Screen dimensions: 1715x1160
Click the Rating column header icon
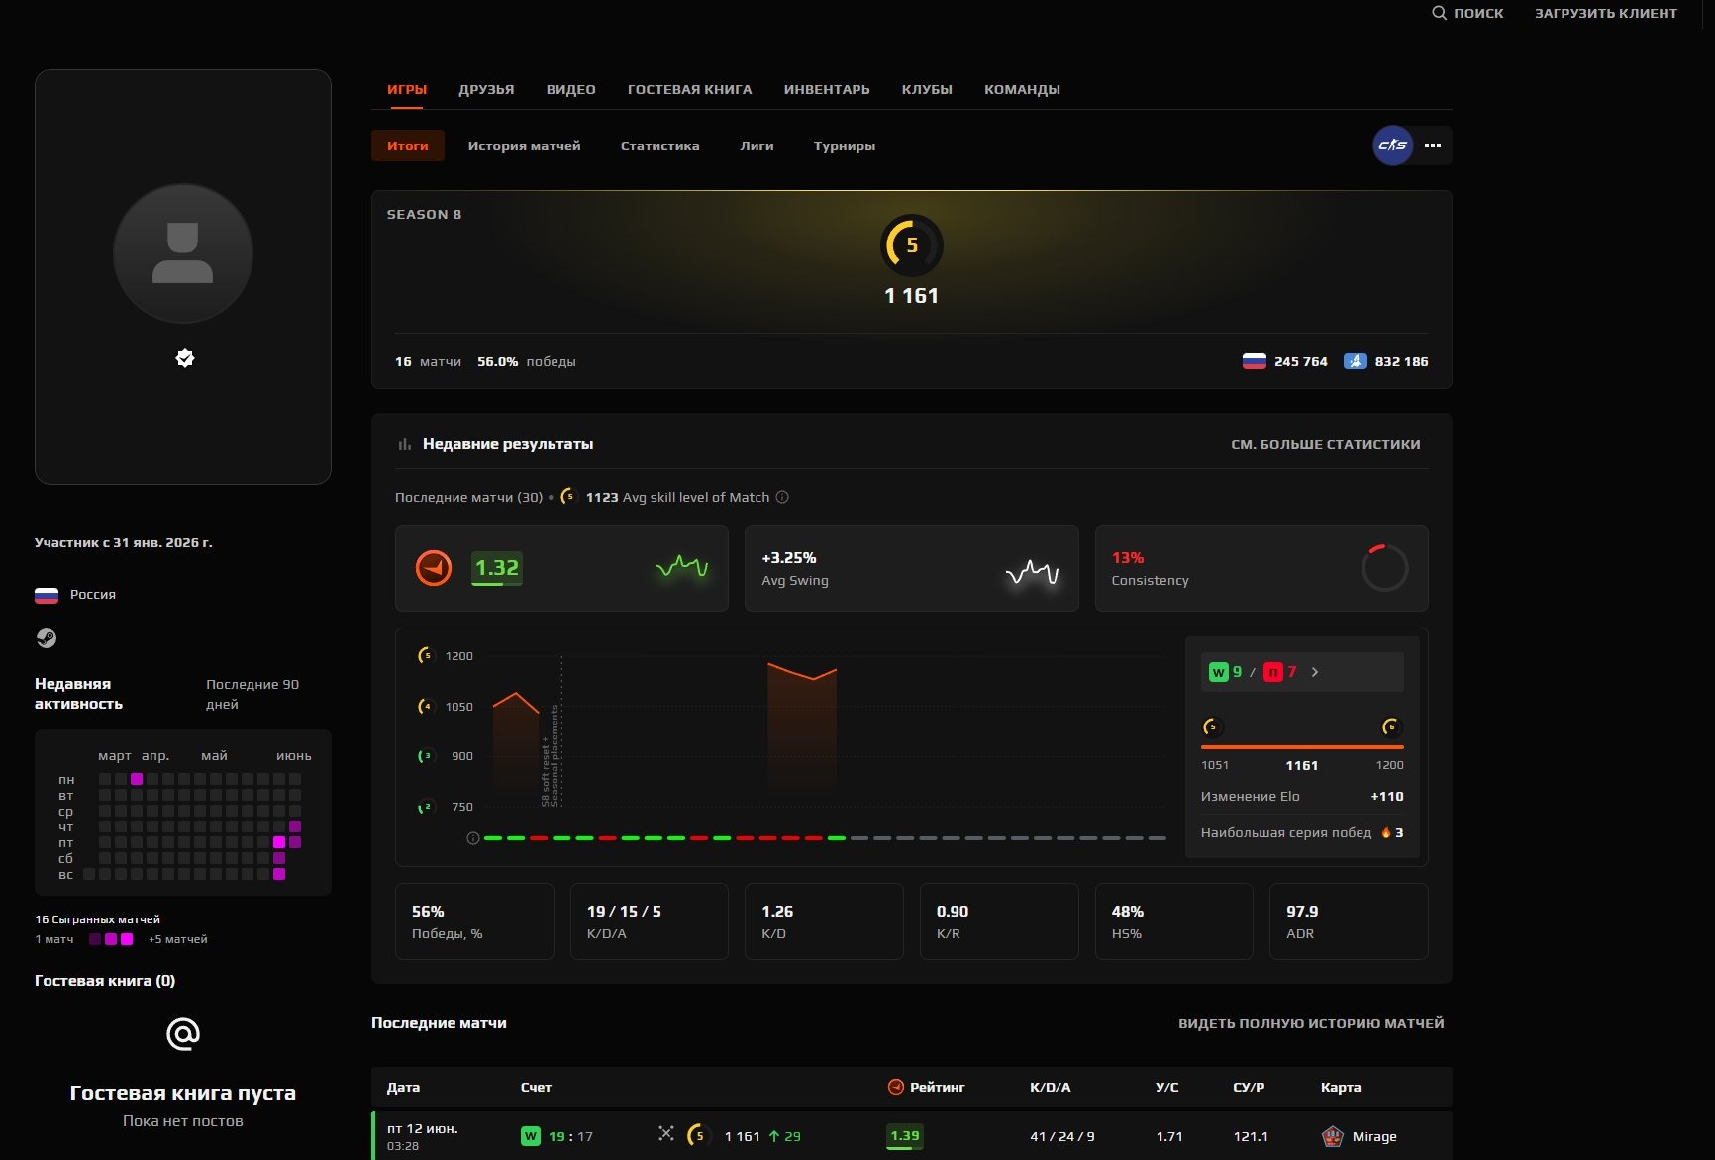tap(896, 1087)
